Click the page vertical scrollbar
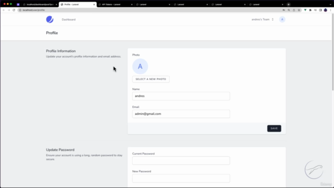Screen dimensions: 334x188 coord(333,52)
